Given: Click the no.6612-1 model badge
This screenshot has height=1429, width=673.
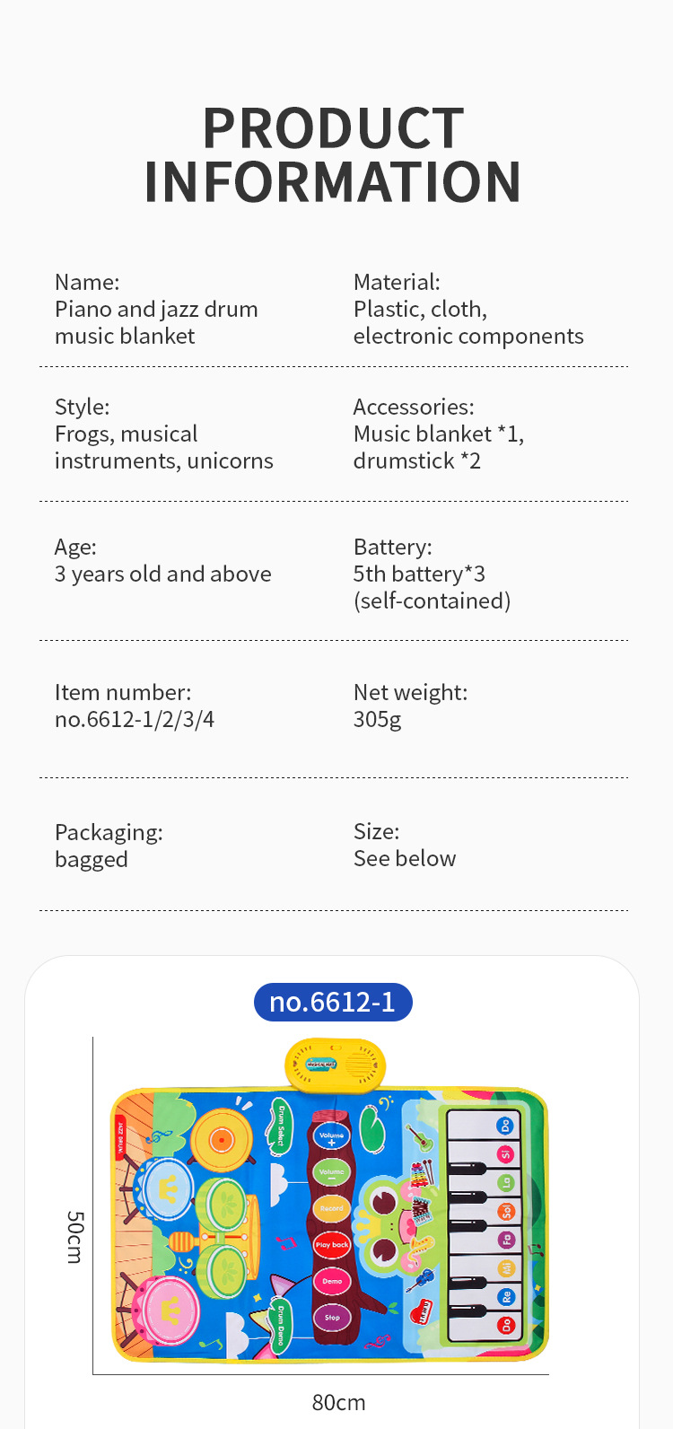Looking at the screenshot, I should click(333, 1002).
